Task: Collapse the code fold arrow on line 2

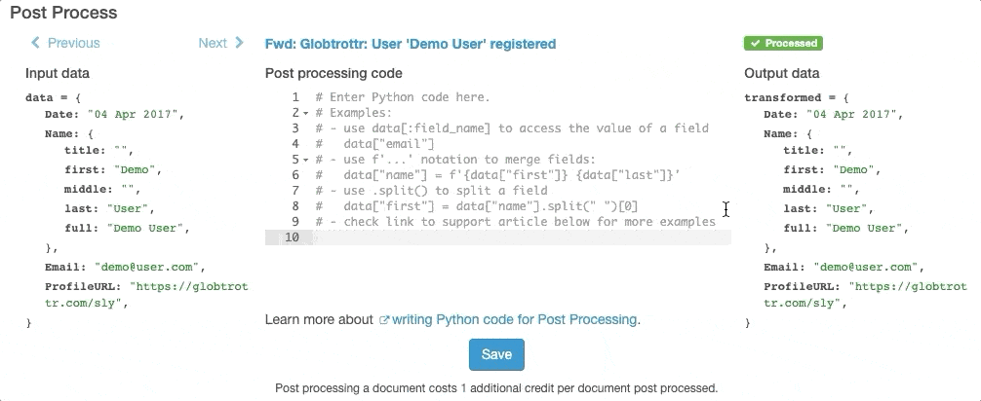Action: (306, 113)
